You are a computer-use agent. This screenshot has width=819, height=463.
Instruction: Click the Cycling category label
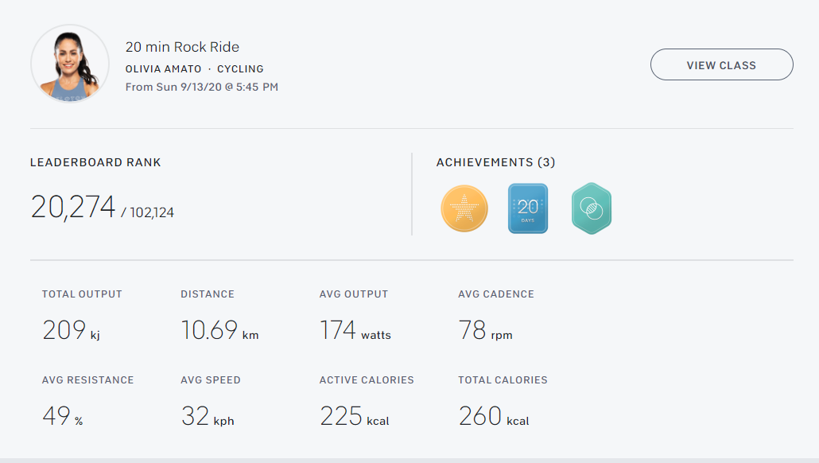pos(240,69)
